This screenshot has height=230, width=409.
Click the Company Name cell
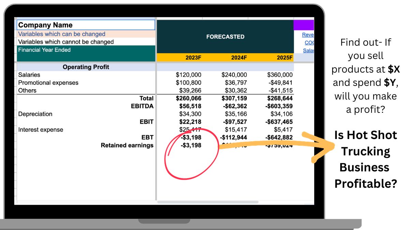[x=86, y=25]
